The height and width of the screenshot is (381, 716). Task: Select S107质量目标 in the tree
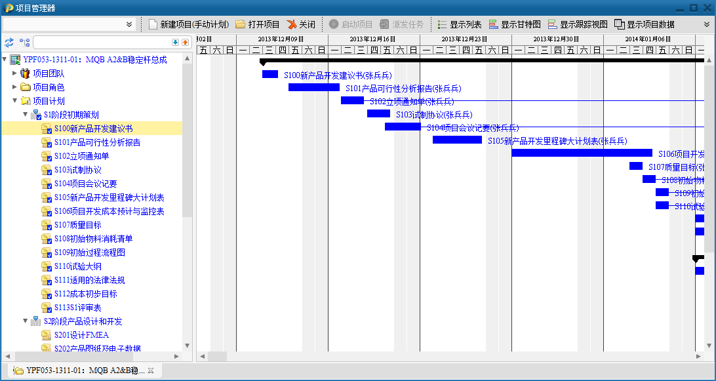pos(77,225)
